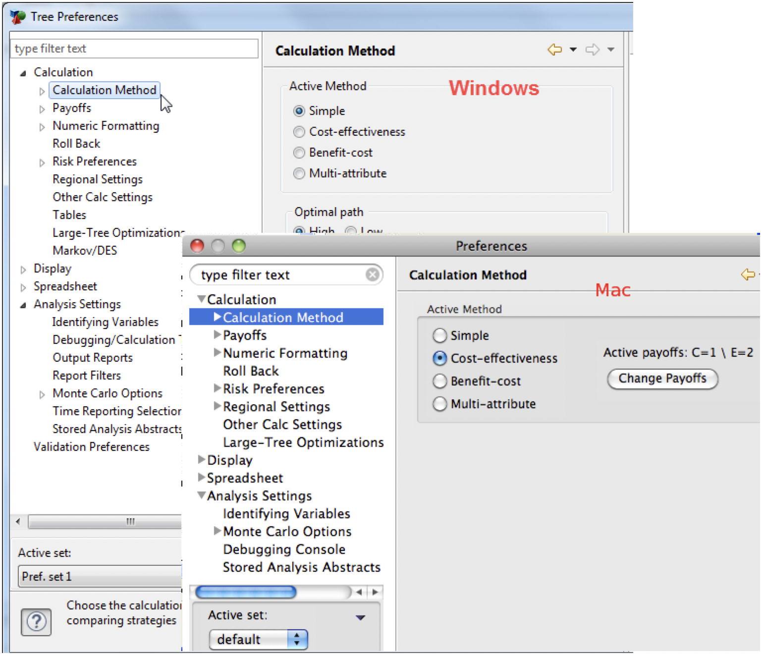
Task: Select the Simple active method radio button
Action: pos(299,111)
